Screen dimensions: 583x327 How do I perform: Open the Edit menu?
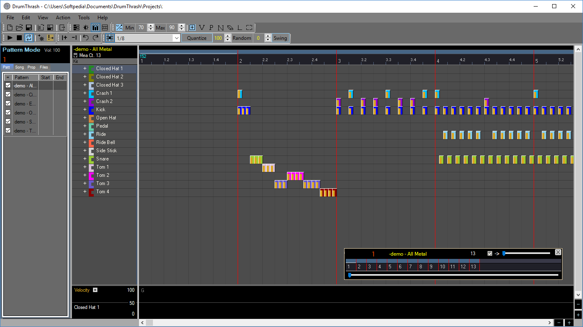pos(26,18)
